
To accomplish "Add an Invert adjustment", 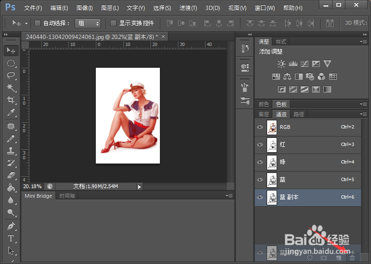I will click(281, 89).
